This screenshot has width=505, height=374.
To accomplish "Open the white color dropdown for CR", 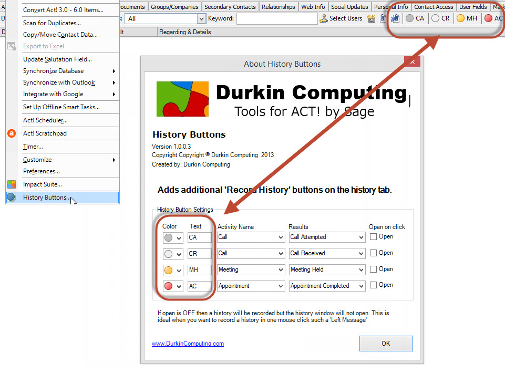I will pos(179,254).
